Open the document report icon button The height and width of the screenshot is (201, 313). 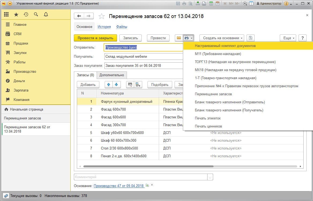point(251,38)
